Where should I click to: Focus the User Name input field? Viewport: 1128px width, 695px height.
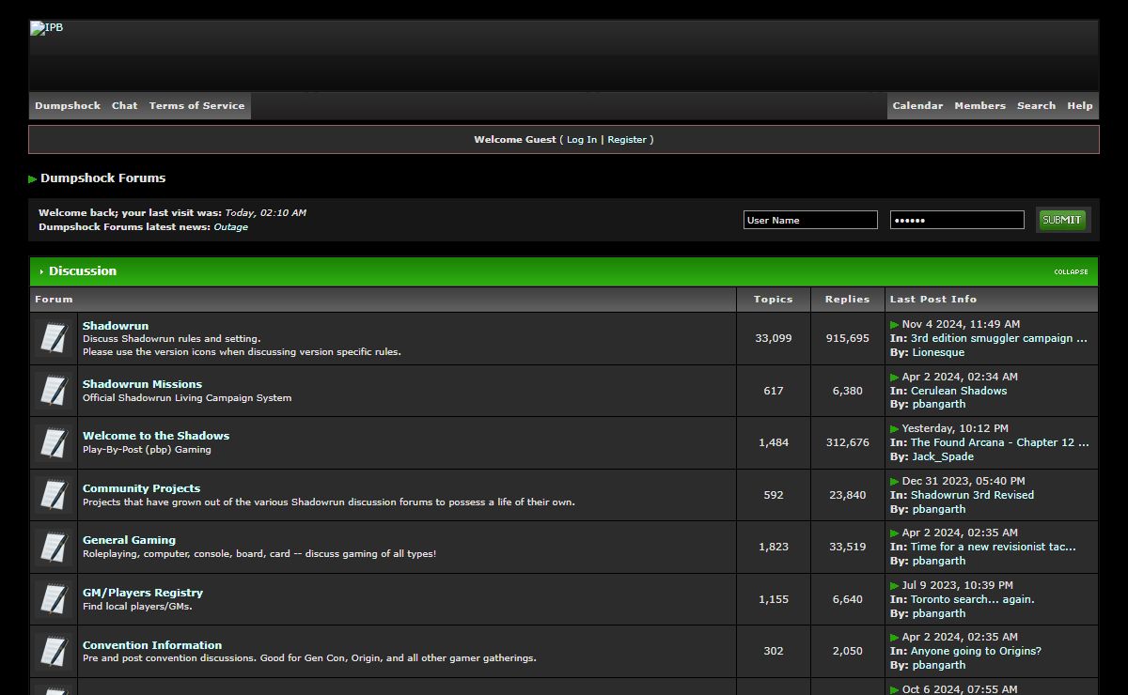tap(809, 220)
